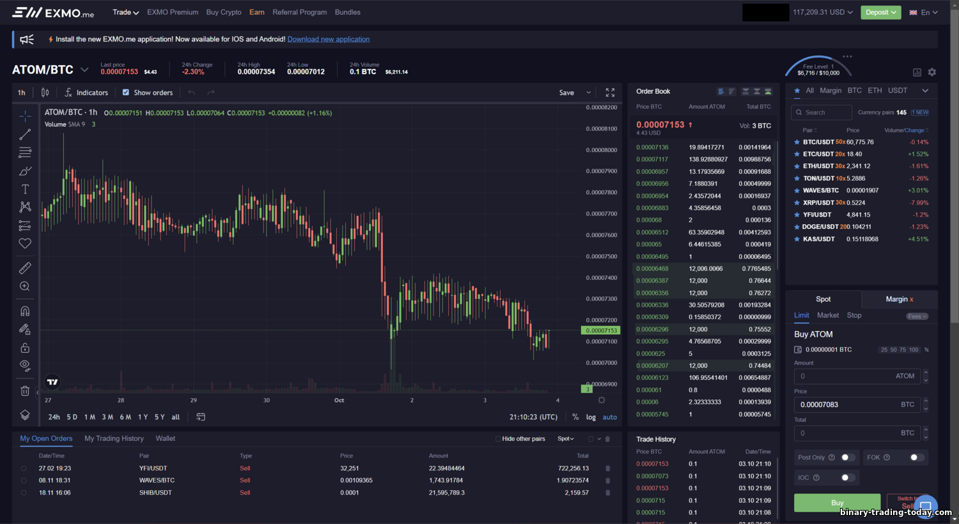Enable log scale on chart
This screenshot has height=524, width=959.
tap(591, 417)
